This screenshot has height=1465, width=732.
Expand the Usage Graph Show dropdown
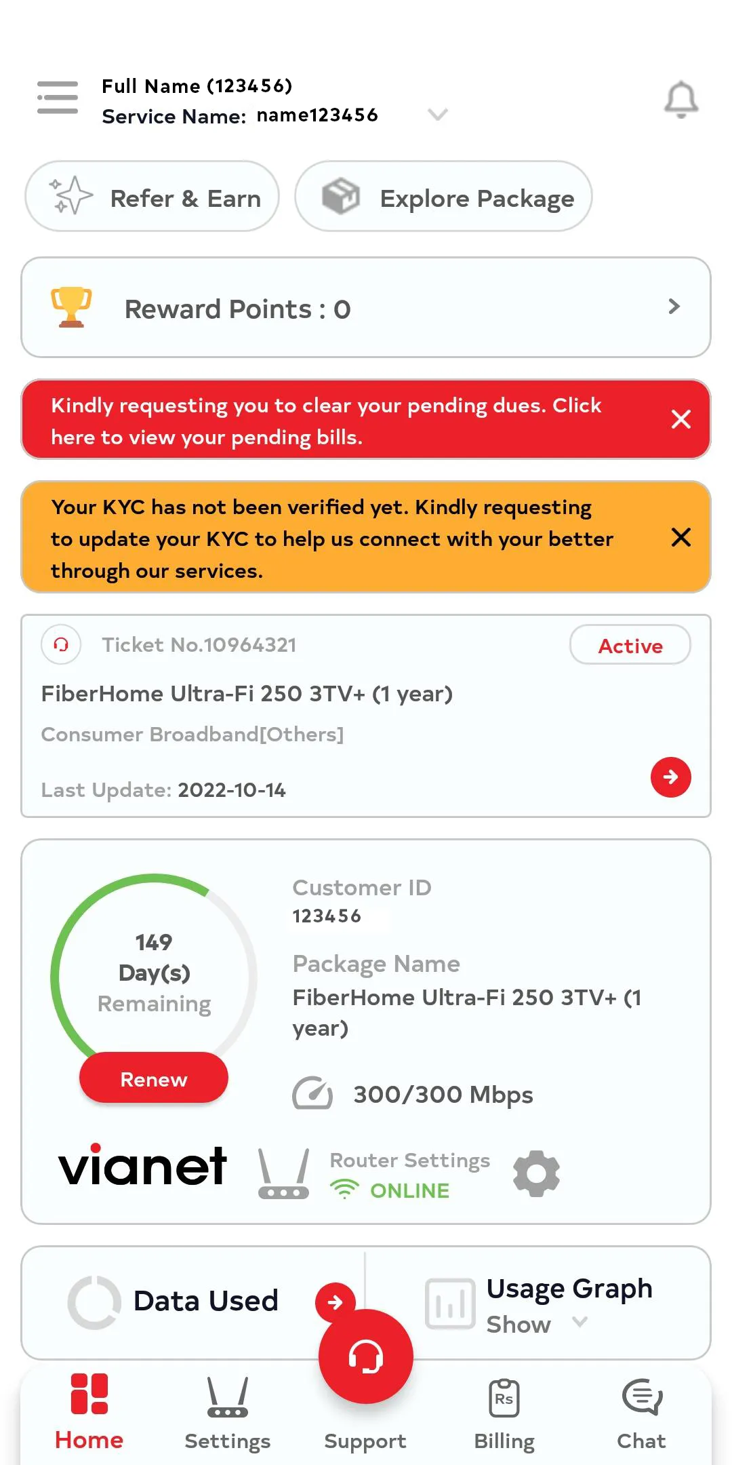coord(579,1322)
